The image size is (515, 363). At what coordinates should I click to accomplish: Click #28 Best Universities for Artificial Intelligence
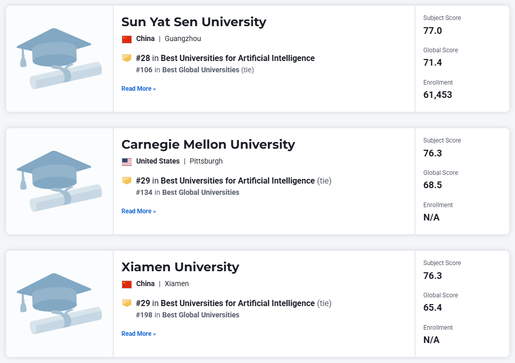[225, 58]
